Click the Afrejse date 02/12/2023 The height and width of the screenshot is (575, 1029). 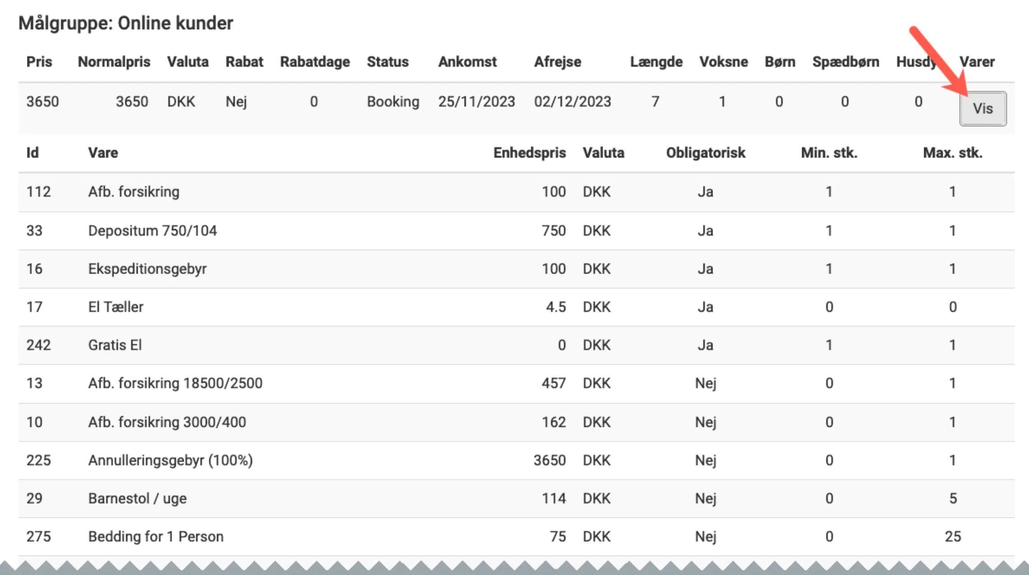pyautogui.click(x=572, y=102)
